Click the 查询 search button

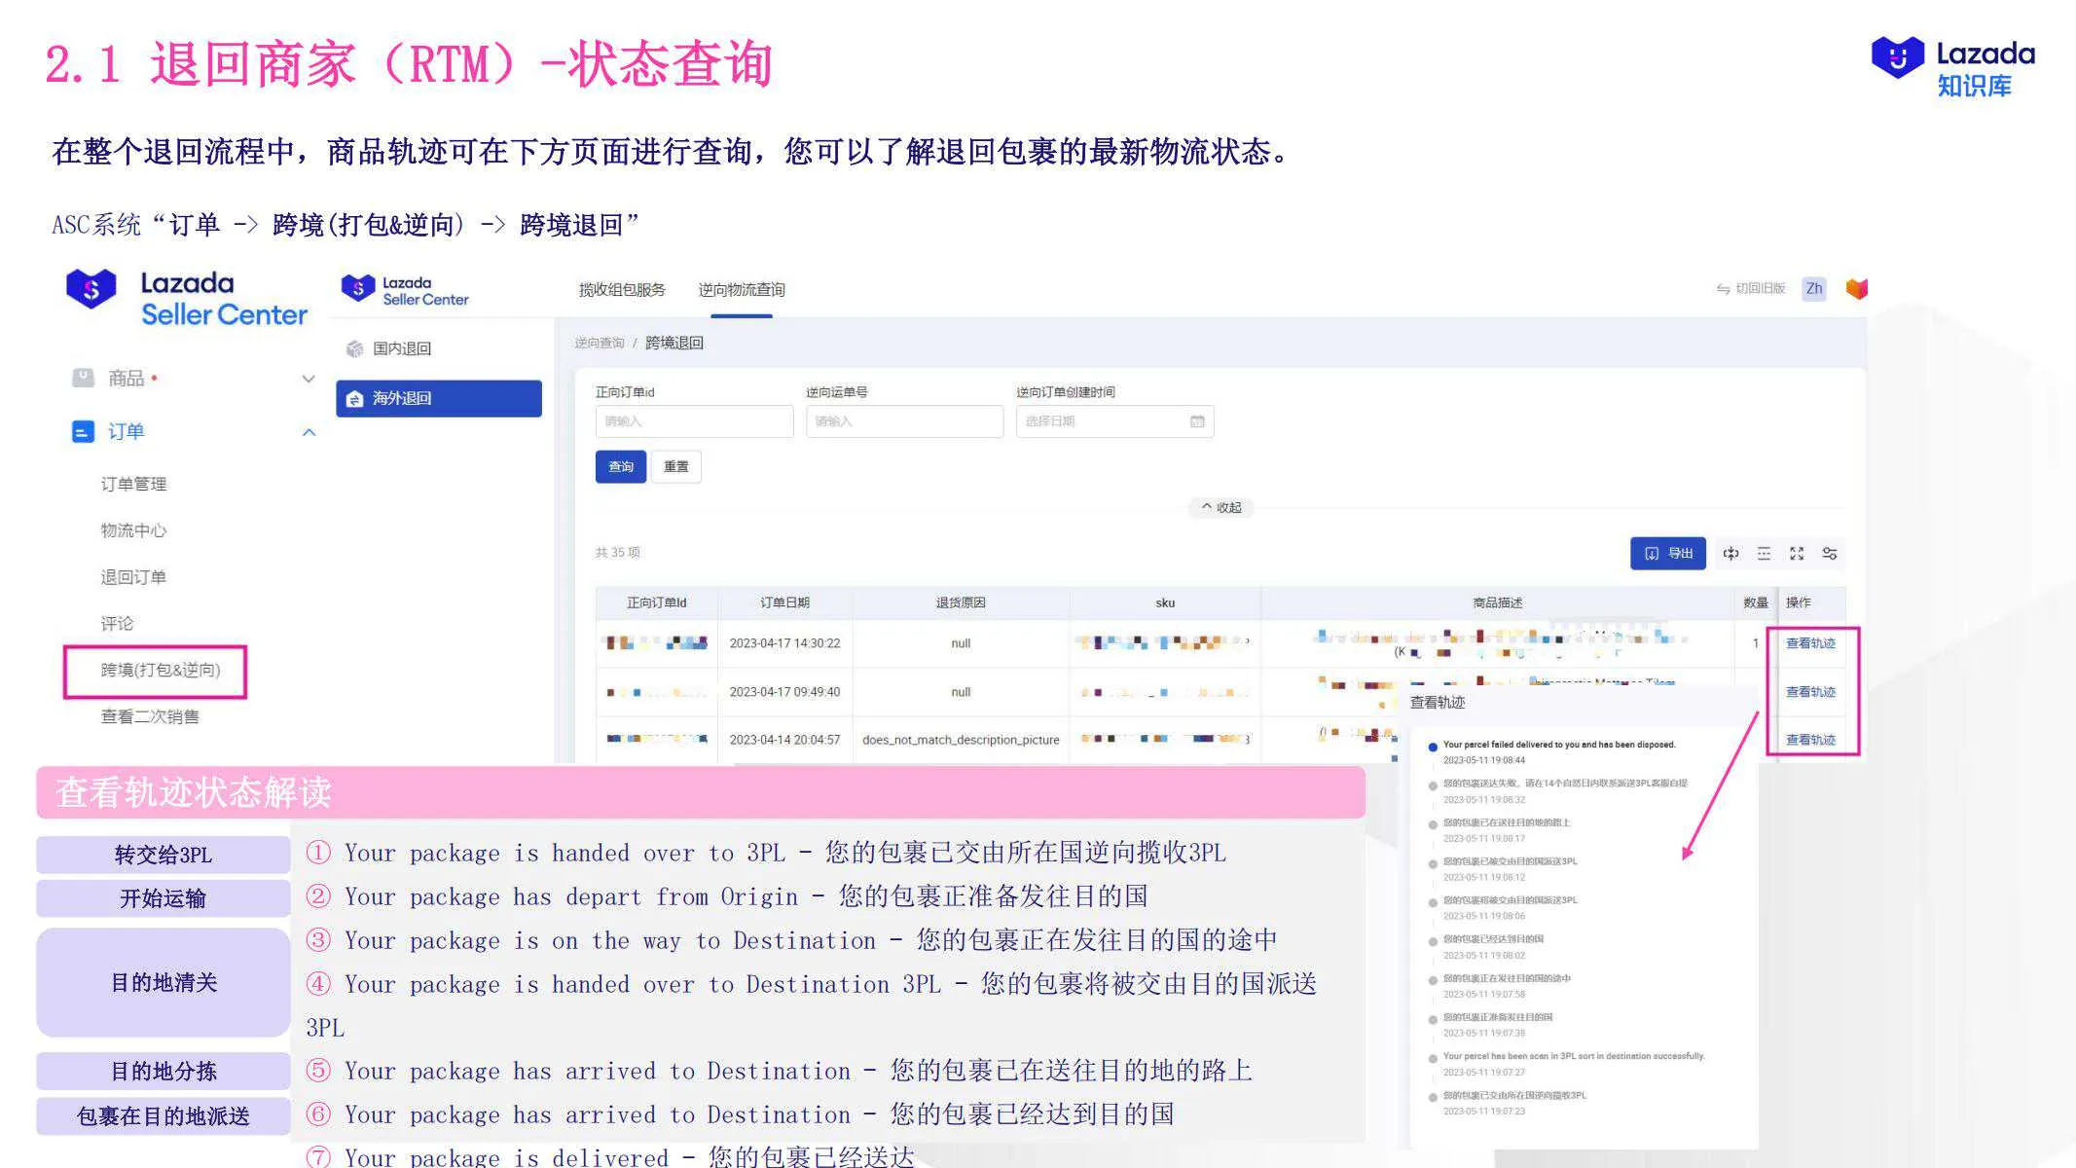click(621, 466)
